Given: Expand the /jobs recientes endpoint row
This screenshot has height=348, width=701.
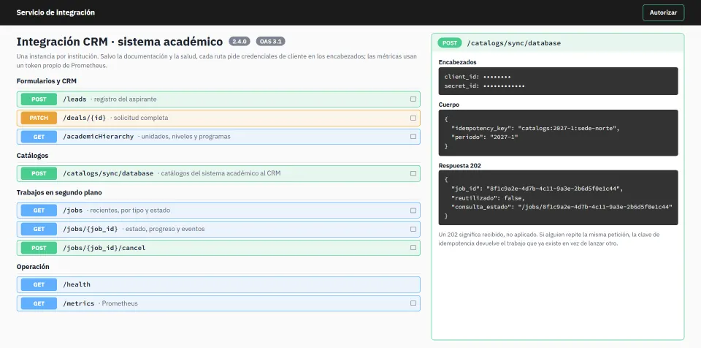Looking at the screenshot, I should tap(218, 211).
